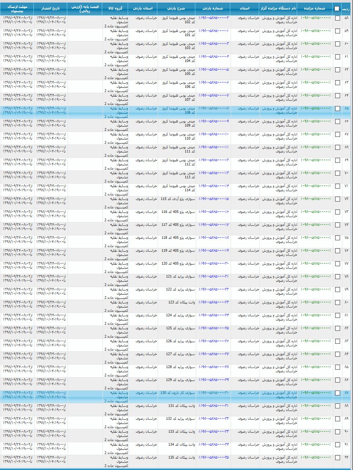
Task: Open the blue party number for code 115
Action: (x=214, y=199)
